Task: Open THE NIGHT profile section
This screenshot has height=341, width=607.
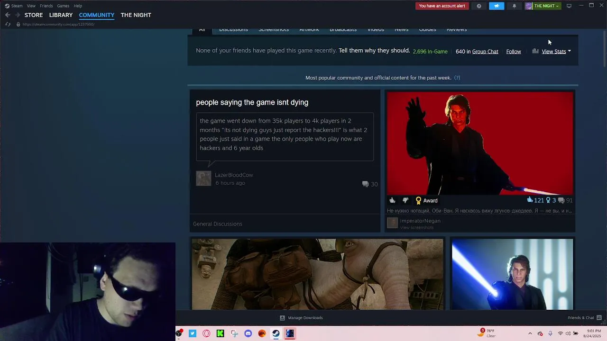Action: click(136, 15)
